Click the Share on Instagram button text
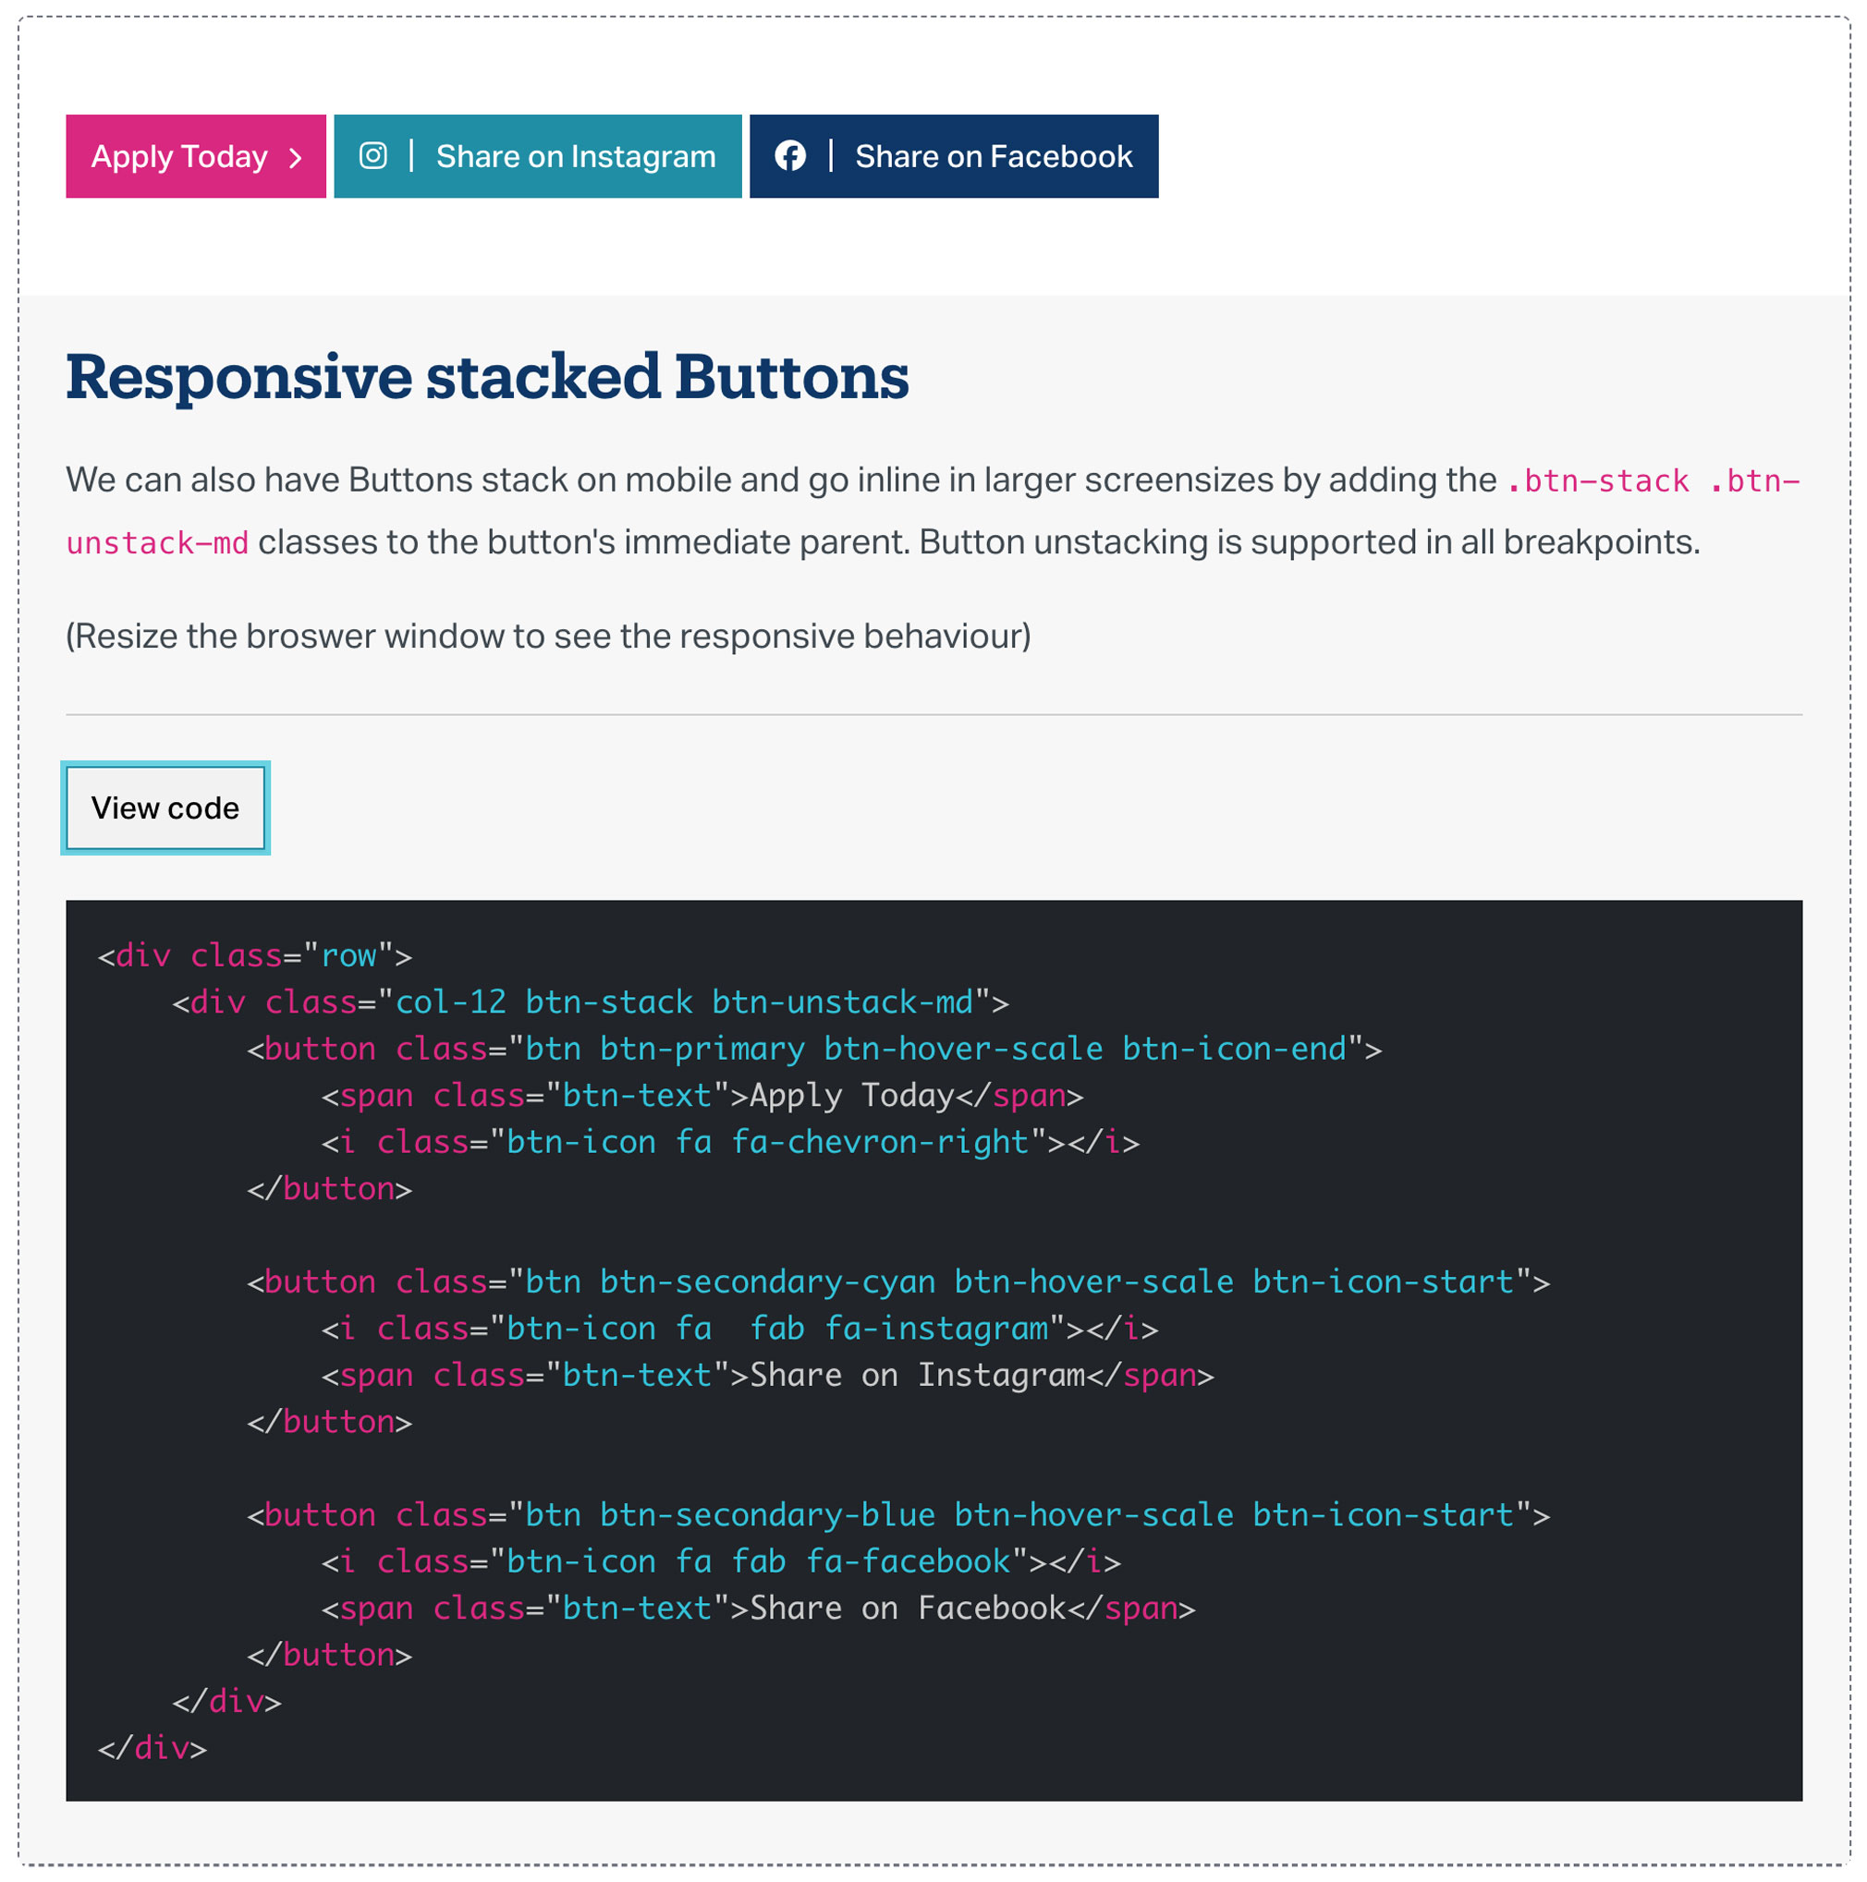Viewport: 1867px width, 1882px height. click(x=576, y=156)
